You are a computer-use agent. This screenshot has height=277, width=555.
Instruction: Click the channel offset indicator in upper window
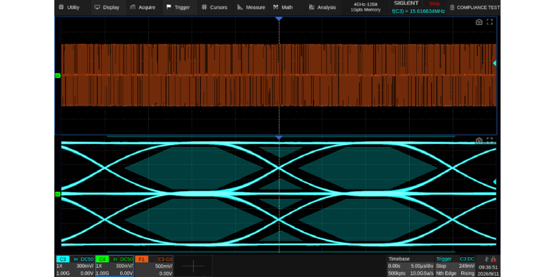point(57,76)
